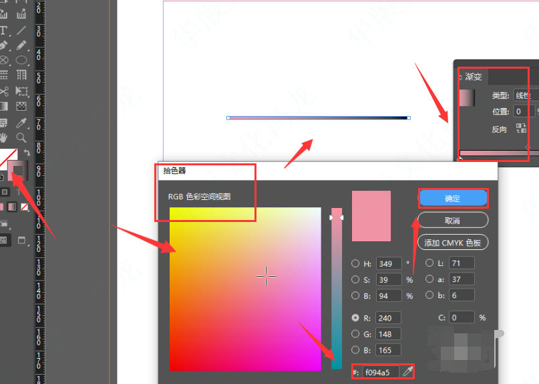Viewport: 539px width, 384px height.
Task: Click the normal view mode icon
Action: pos(3,240)
